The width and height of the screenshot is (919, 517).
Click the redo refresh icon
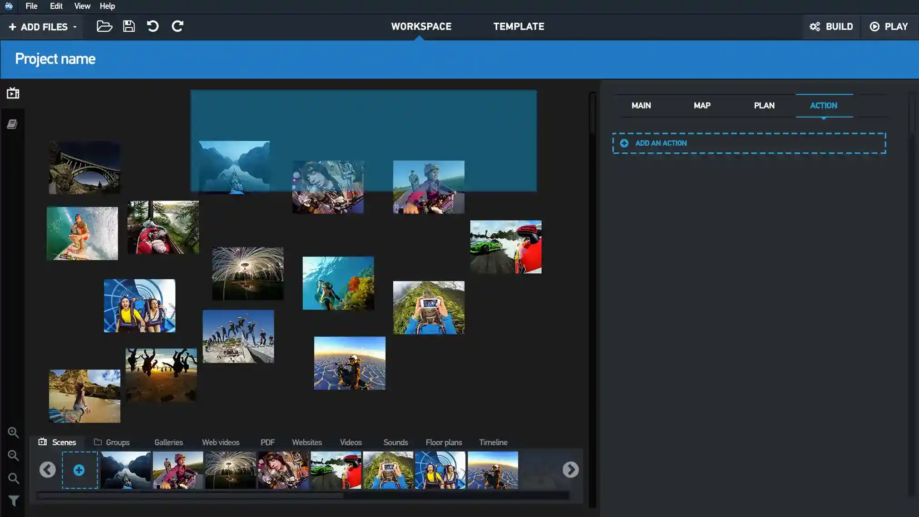point(178,26)
